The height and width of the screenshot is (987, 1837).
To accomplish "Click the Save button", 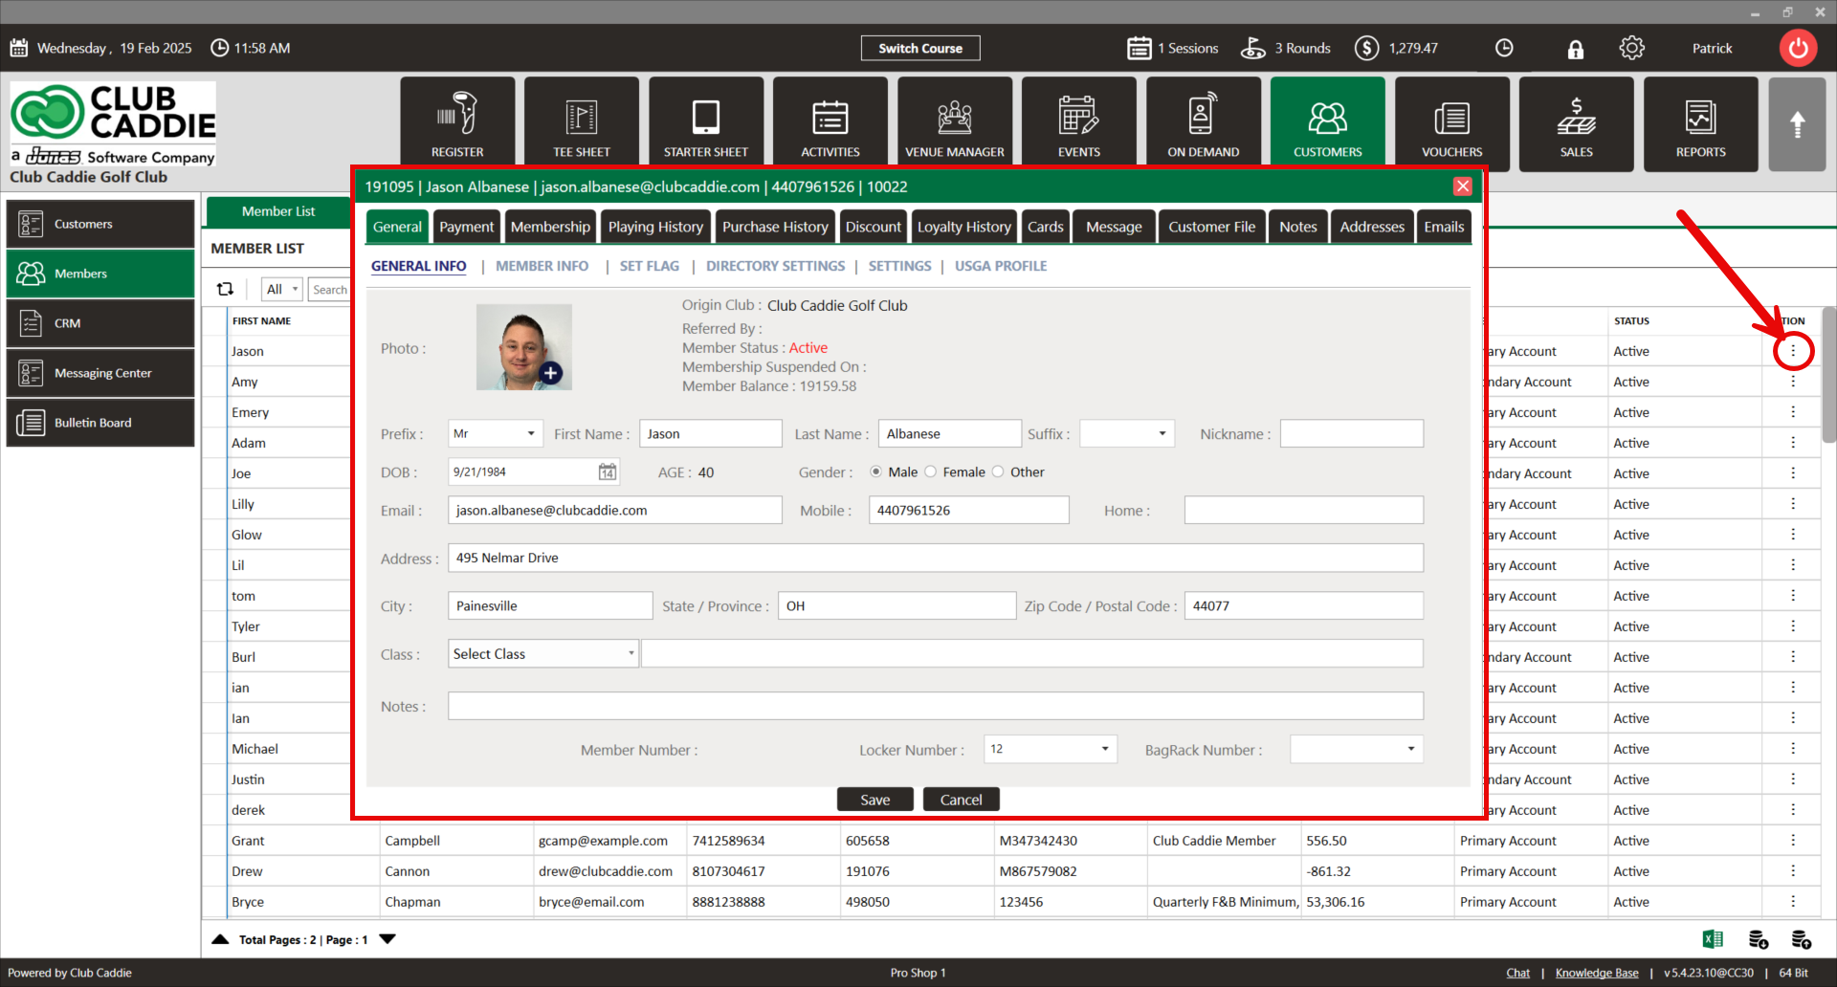I will [874, 800].
